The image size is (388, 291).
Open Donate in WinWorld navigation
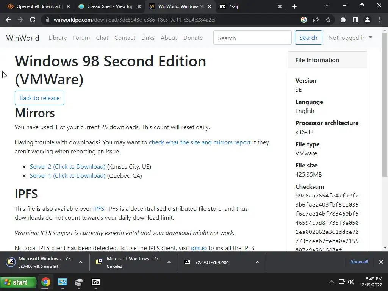pos(193,38)
